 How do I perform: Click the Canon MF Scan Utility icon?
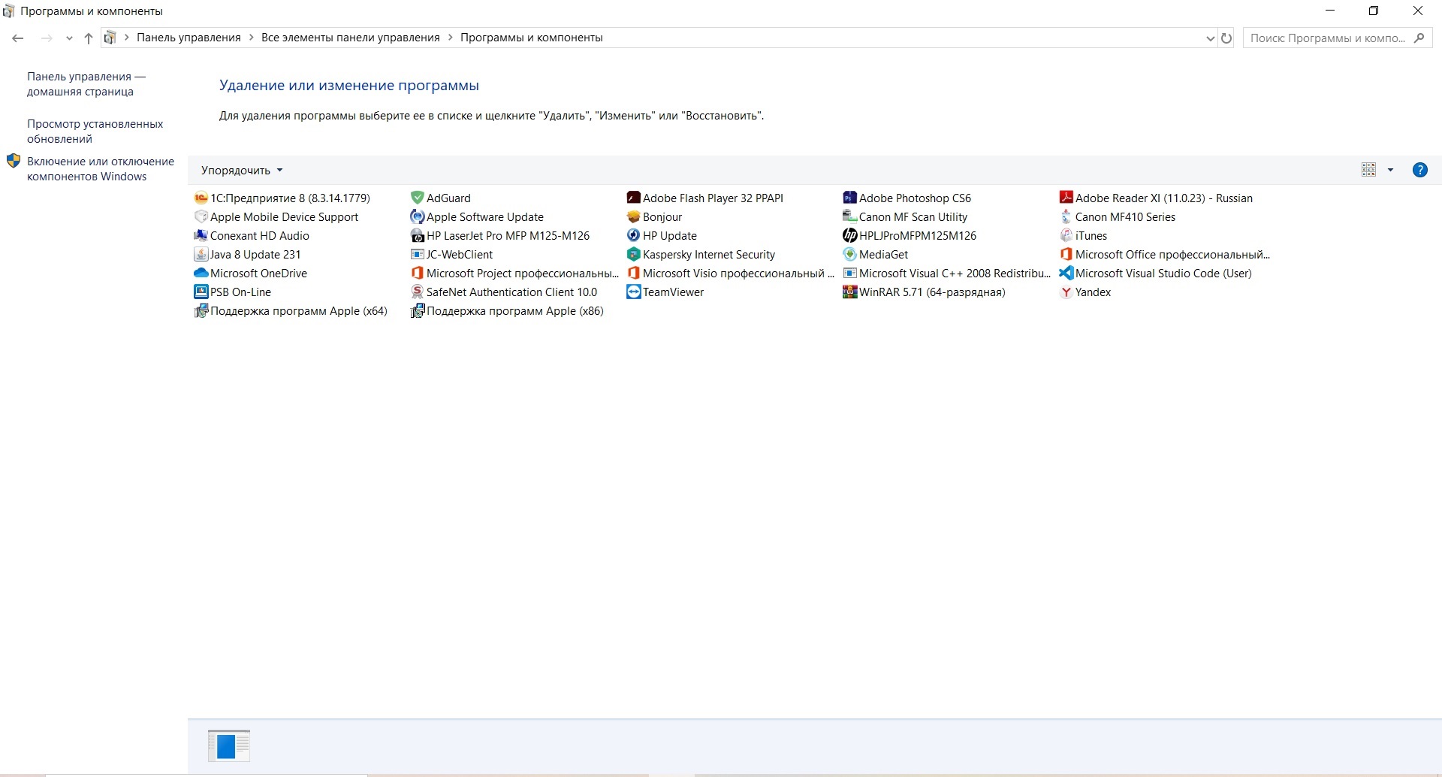849,217
